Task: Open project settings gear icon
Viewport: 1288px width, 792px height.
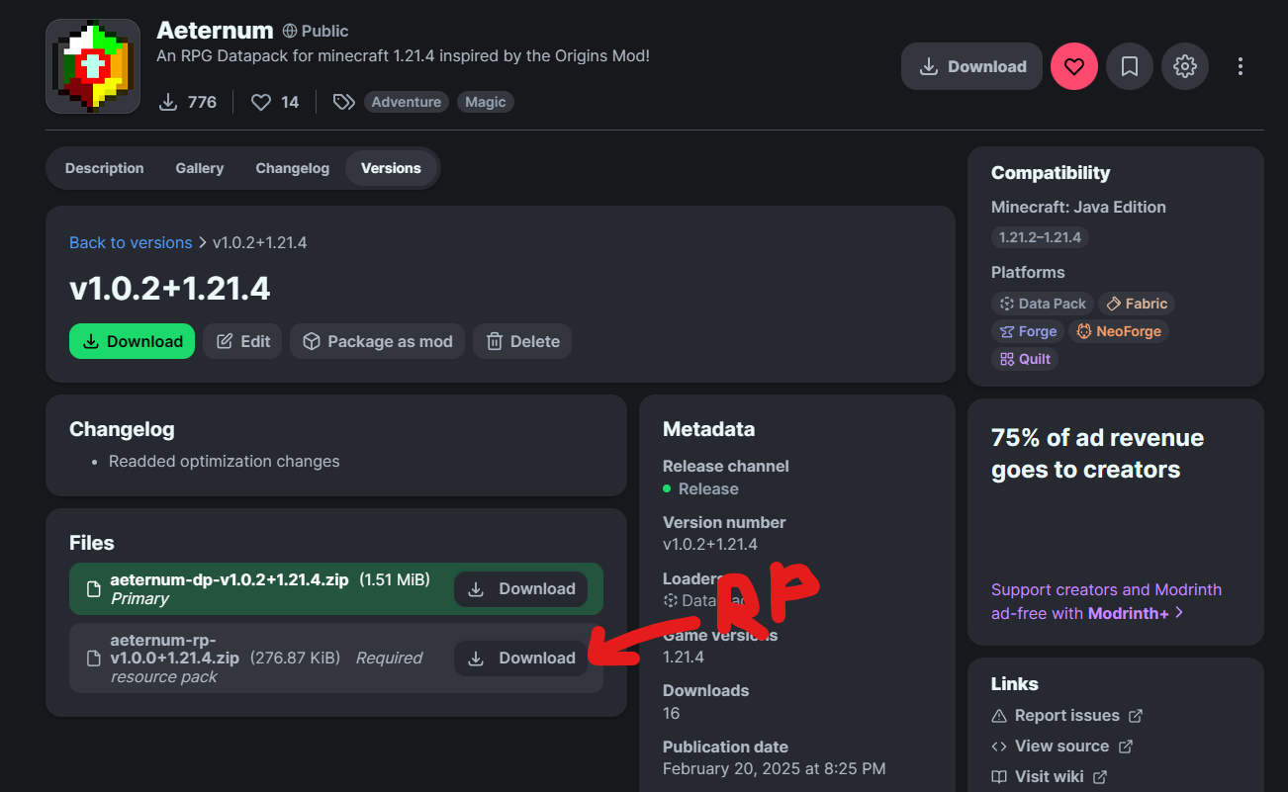Action: tap(1184, 66)
